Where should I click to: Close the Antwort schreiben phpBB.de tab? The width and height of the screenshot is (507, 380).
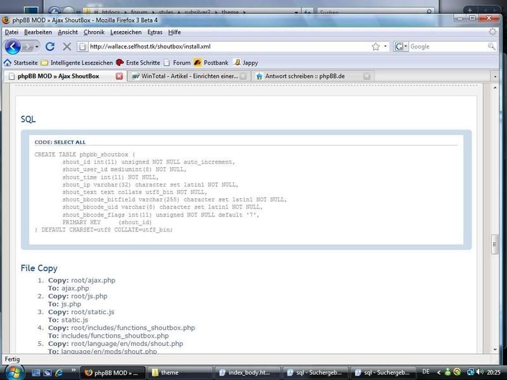[x=367, y=76]
